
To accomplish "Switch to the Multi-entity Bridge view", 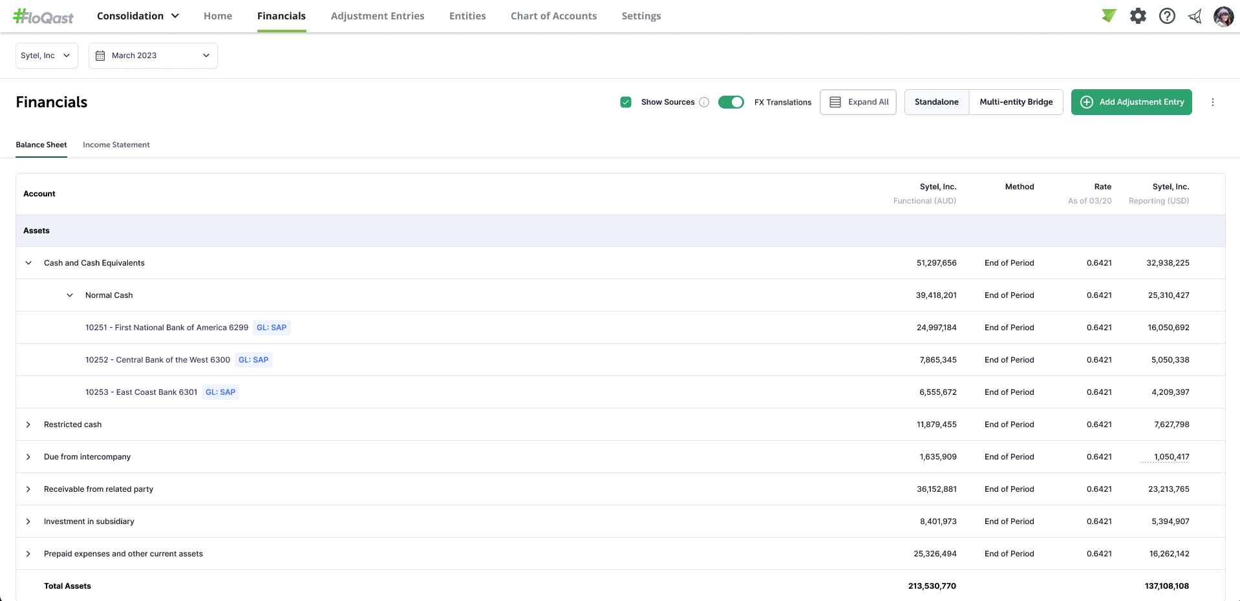I will pyautogui.click(x=1016, y=102).
